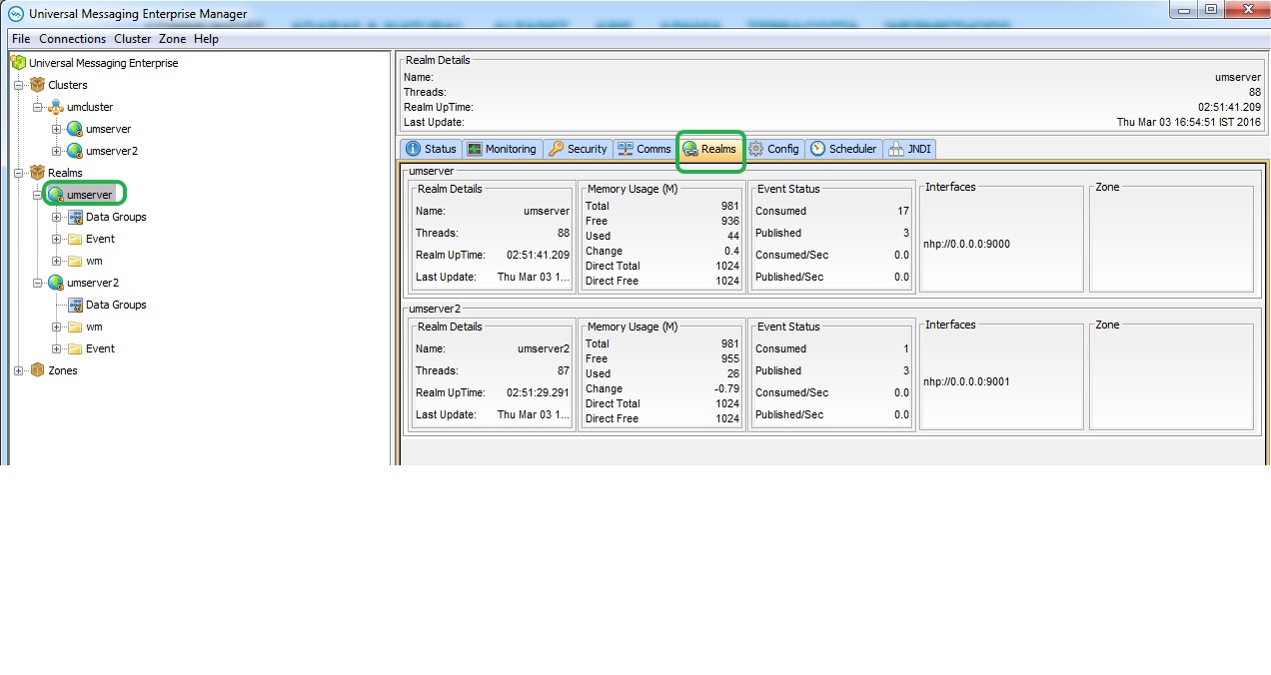Expand the Event folder under Realms umserver

[x=57, y=239]
